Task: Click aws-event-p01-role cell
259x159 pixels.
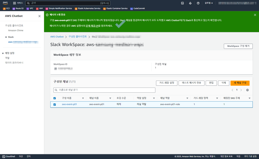Action: click(170, 104)
